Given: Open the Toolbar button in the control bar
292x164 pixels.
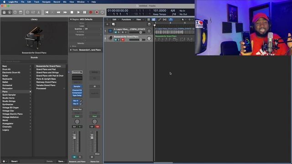Looking at the screenshot, I should pyautogui.click(x=21, y=12).
